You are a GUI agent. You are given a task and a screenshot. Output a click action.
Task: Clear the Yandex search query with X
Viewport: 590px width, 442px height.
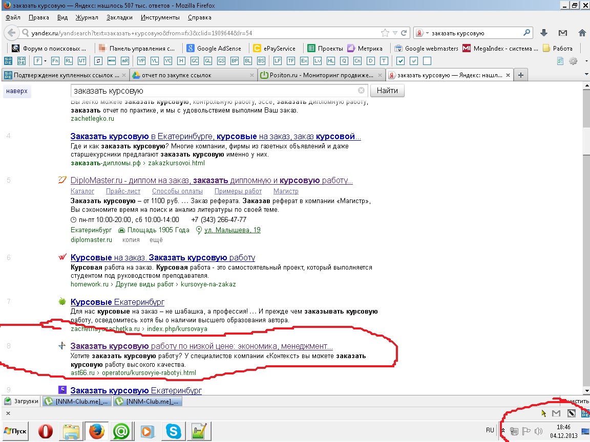coord(361,91)
